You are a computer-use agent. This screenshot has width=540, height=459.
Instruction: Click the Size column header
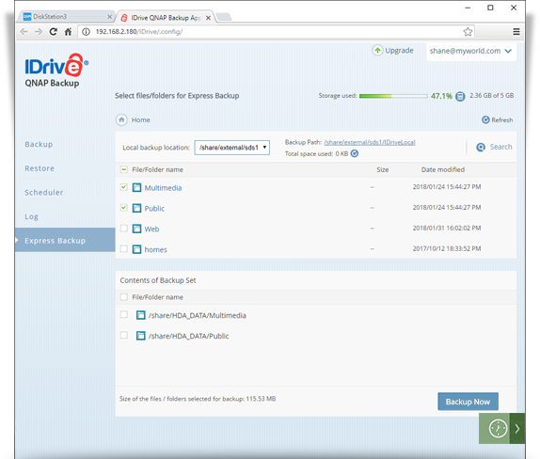[x=382, y=169]
